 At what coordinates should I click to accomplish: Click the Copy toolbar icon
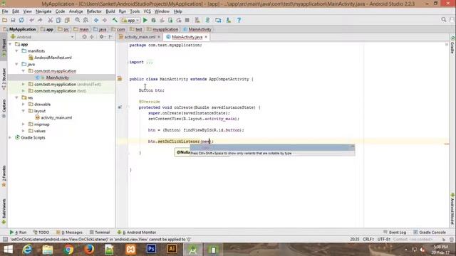(58, 20)
